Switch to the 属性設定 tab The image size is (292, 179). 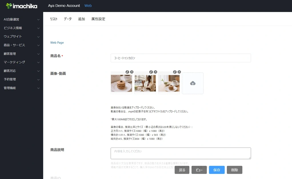98,19
